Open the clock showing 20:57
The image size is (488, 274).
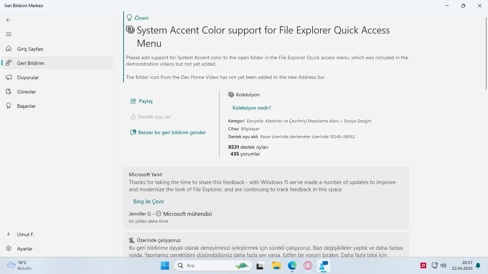pyautogui.click(x=462, y=265)
